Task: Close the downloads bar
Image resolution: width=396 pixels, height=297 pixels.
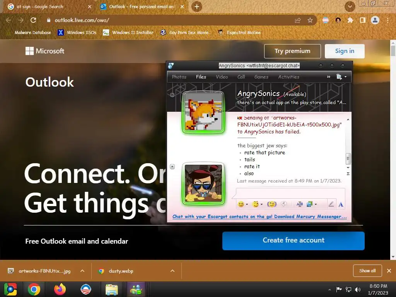Action: click(389, 271)
